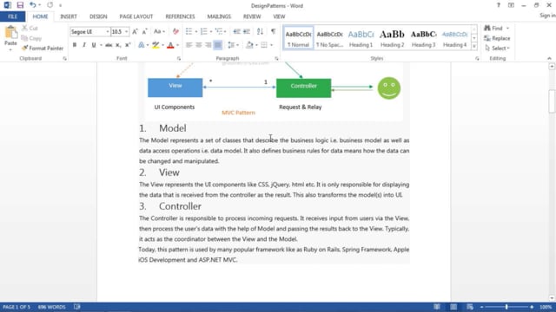Click the 696 WORDS count in status bar

click(x=52, y=307)
